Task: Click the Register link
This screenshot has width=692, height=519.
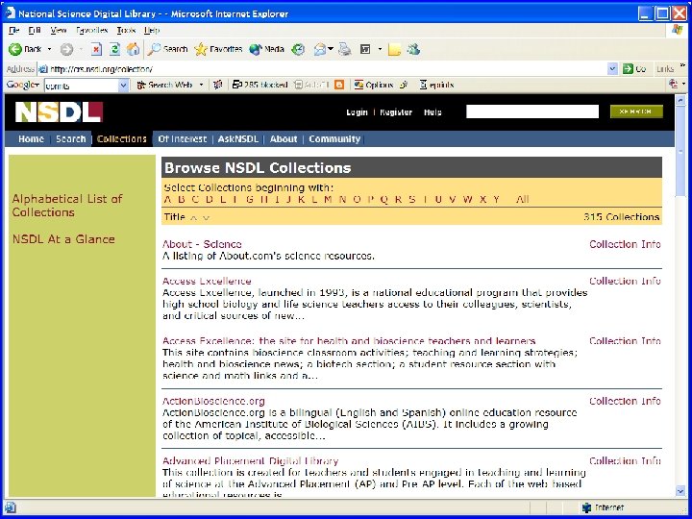Action: tap(396, 112)
